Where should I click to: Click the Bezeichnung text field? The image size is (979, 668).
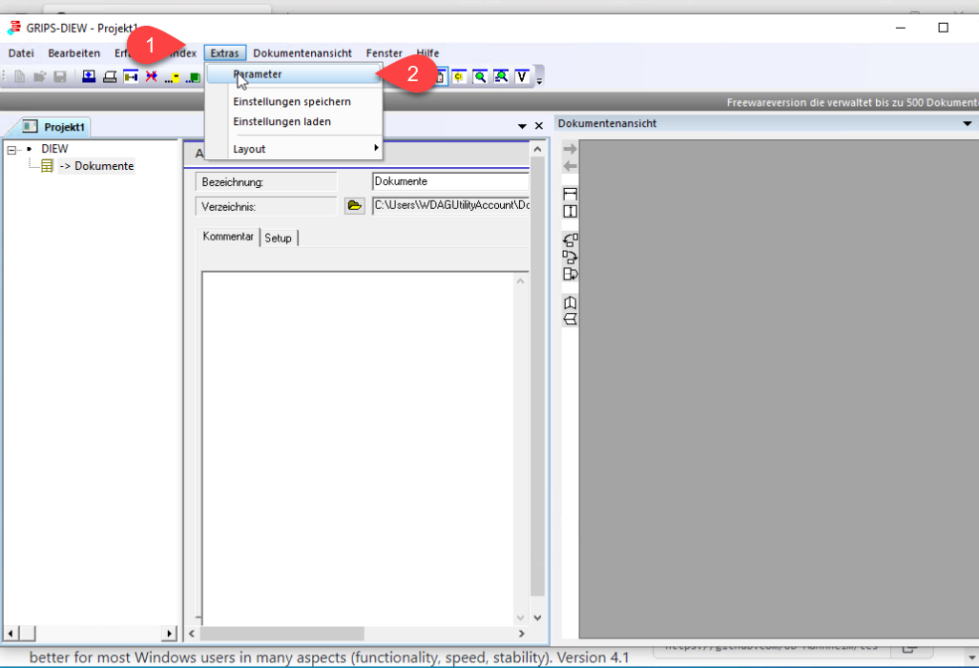[x=450, y=181]
